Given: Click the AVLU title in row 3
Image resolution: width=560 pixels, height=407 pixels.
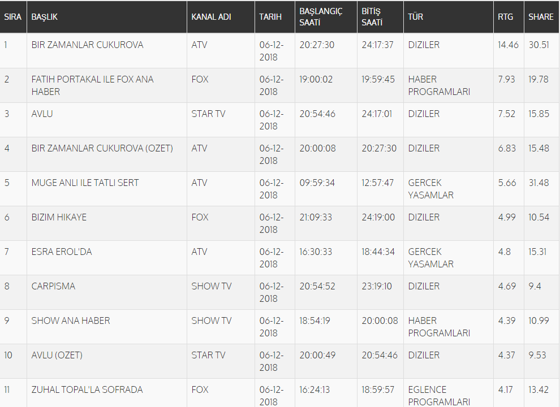Looking at the screenshot, I should [42, 114].
